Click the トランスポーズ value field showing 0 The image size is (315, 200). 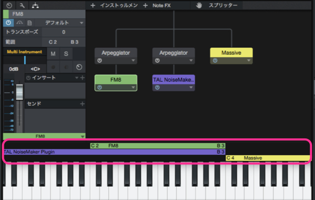tap(64, 32)
